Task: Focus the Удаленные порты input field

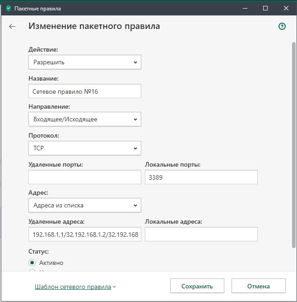Action: (x=85, y=177)
